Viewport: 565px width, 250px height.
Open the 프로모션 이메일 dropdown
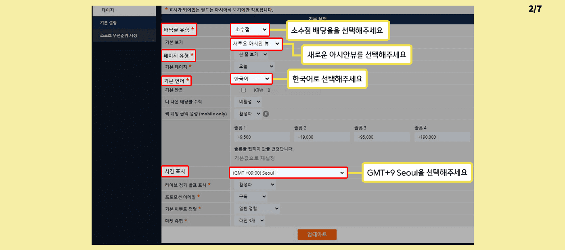[251, 196]
